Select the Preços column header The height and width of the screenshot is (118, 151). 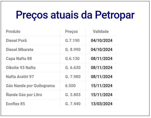coord(71,32)
